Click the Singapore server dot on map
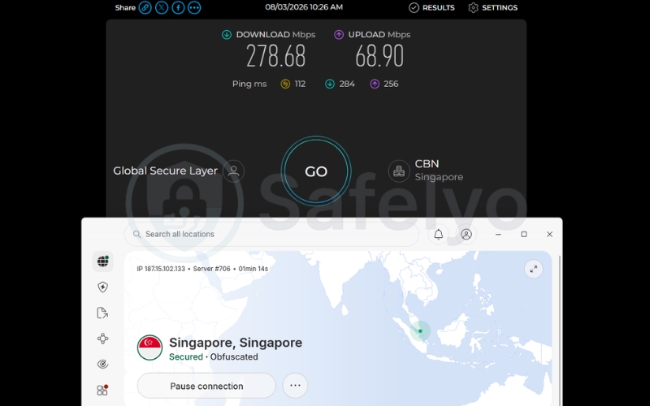 point(420,331)
